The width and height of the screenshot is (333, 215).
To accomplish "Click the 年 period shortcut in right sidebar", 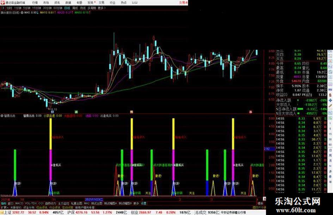I will (330, 182).
